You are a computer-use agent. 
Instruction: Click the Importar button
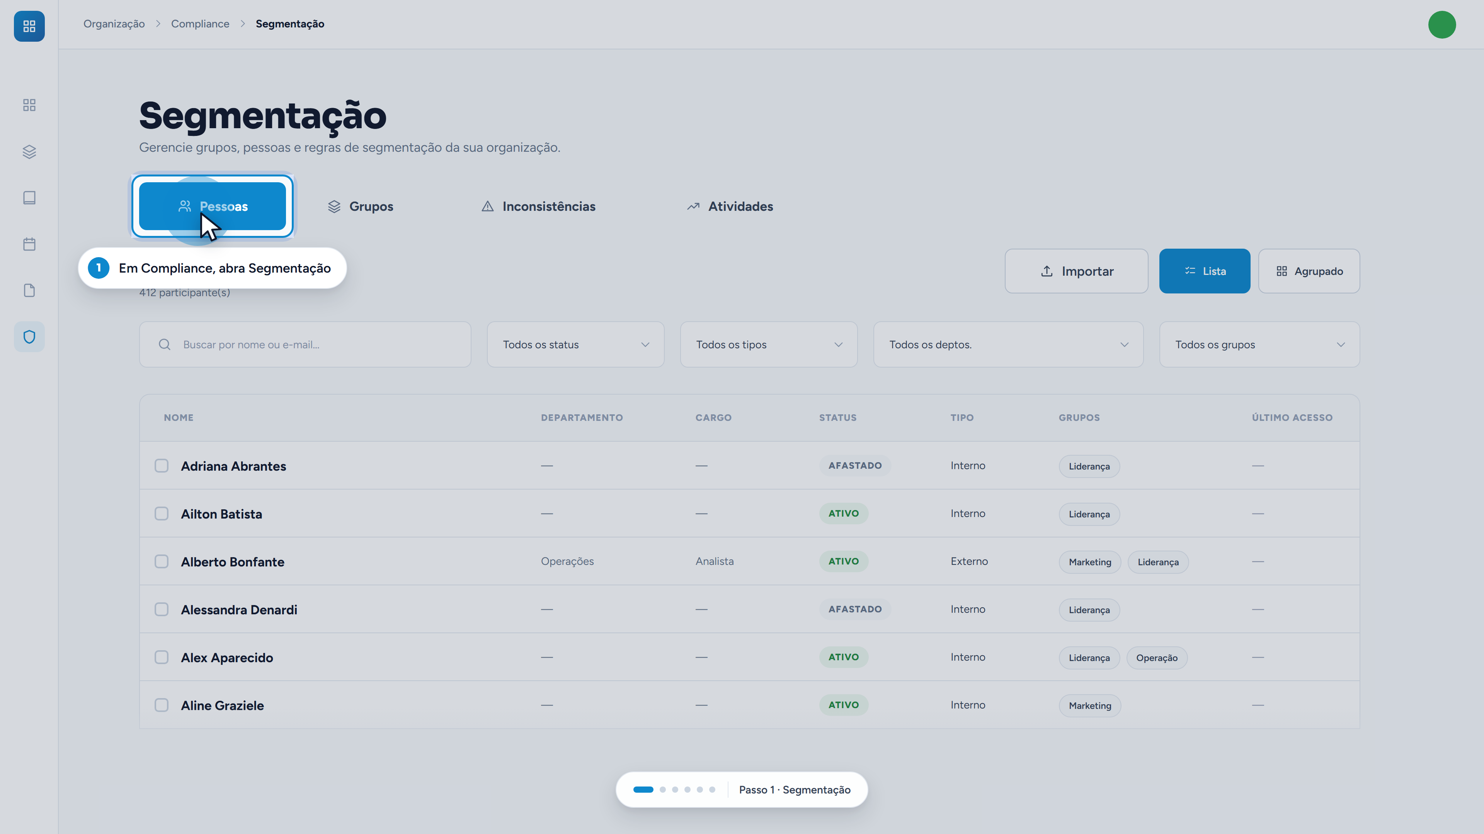[x=1076, y=271]
